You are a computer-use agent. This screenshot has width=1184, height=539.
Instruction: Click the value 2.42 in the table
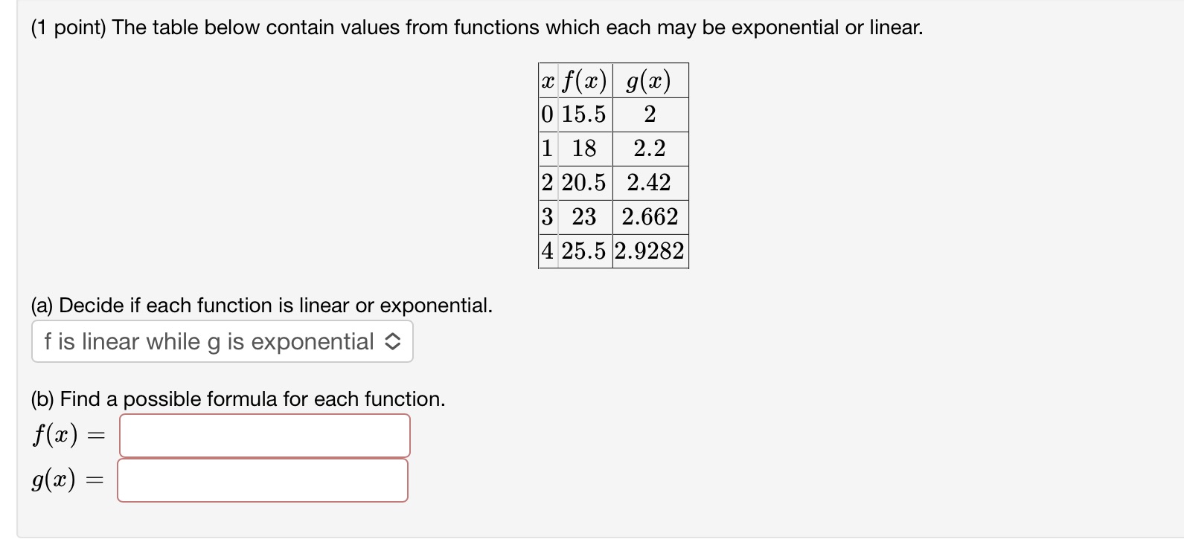point(650,182)
